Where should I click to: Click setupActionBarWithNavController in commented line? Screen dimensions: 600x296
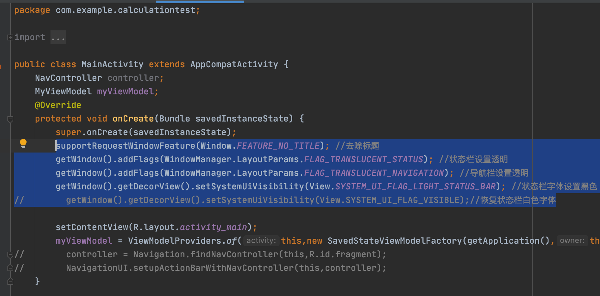tap(214, 268)
